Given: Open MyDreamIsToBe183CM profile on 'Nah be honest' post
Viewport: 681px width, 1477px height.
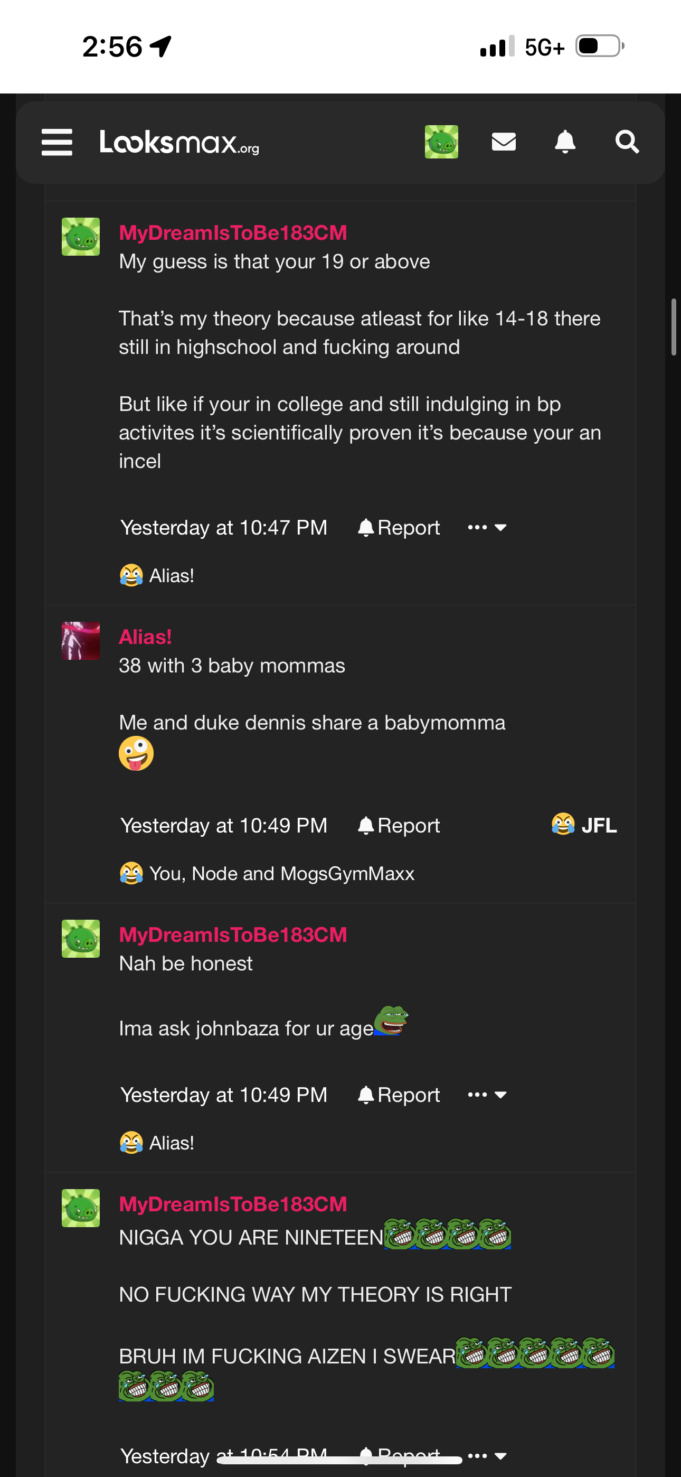Looking at the screenshot, I should pyautogui.click(x=233, y=935).
